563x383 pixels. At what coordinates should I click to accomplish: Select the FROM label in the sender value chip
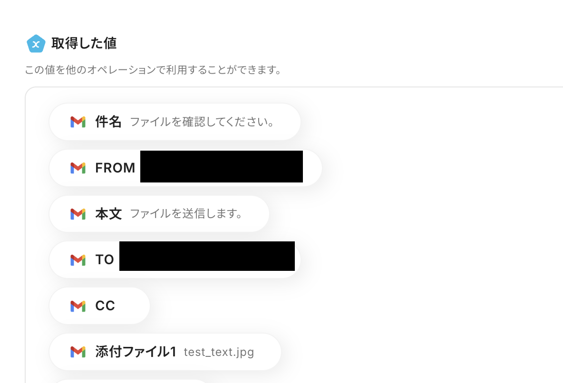[x=115, y=168]
